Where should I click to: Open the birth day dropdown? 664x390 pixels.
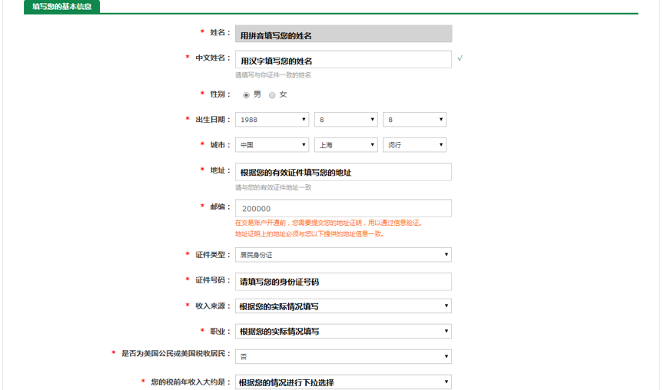point(414,120)
